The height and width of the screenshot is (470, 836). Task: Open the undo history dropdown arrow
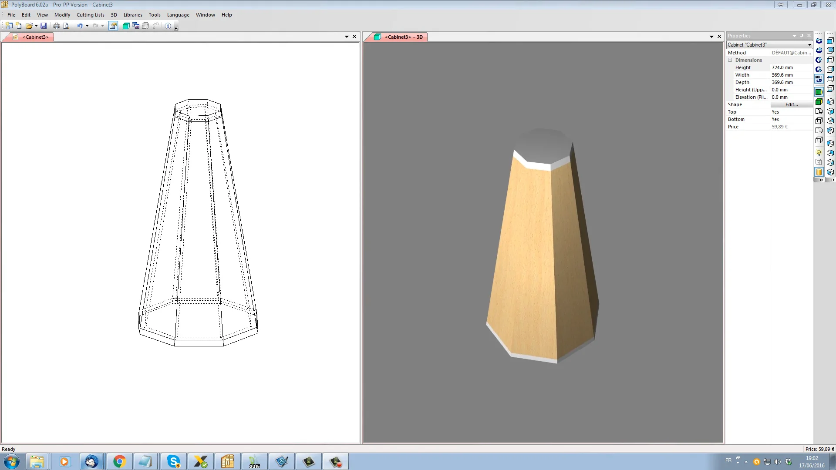pyautogui.click(x=86, y=26)
